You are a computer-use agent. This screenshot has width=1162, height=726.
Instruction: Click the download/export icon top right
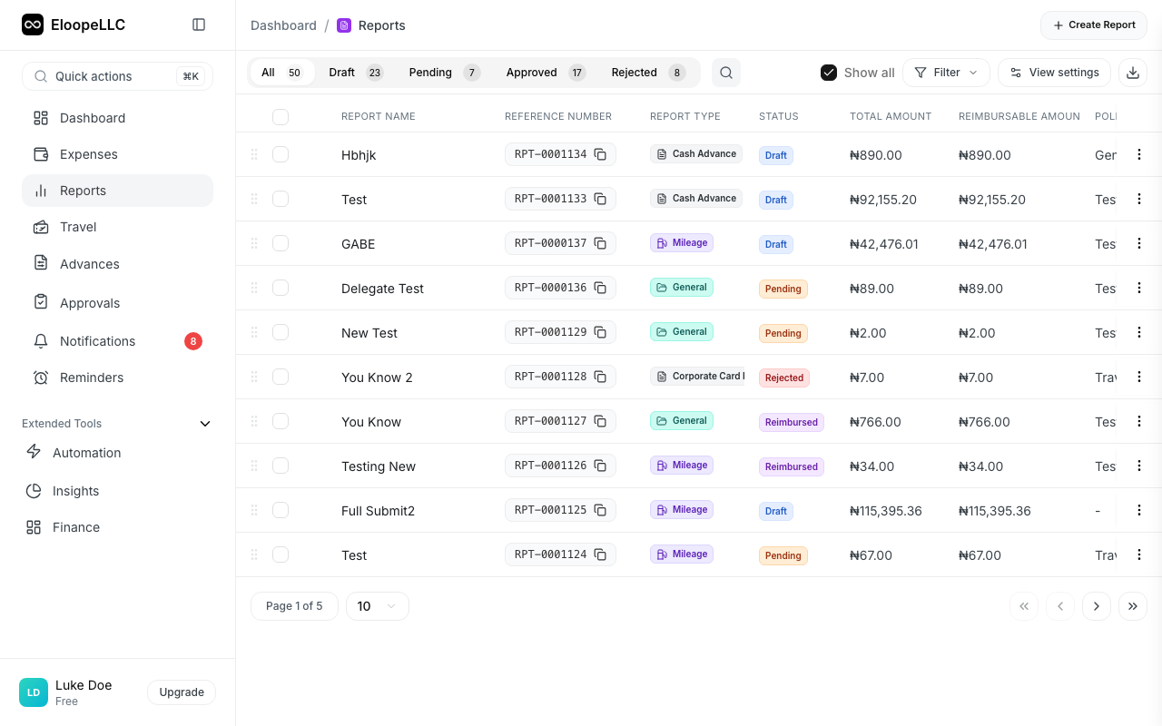pyautogui.click(x=1133, y=72)
